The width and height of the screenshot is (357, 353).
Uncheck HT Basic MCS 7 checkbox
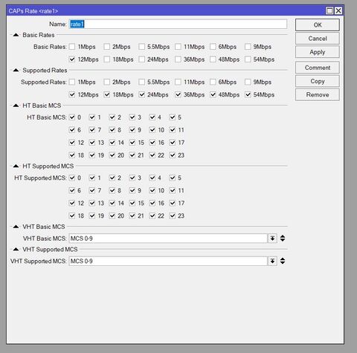coord(92,130)
